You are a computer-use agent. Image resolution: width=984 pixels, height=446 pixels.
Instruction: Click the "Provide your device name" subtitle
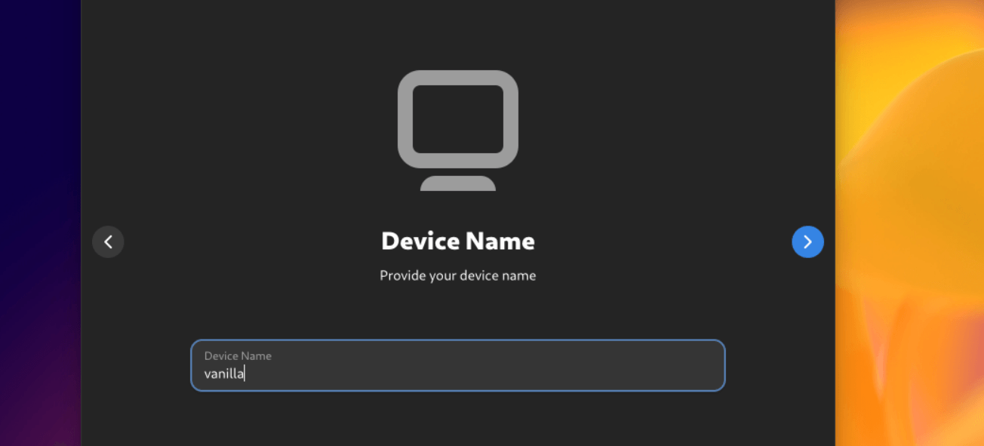tap(458, 275)
